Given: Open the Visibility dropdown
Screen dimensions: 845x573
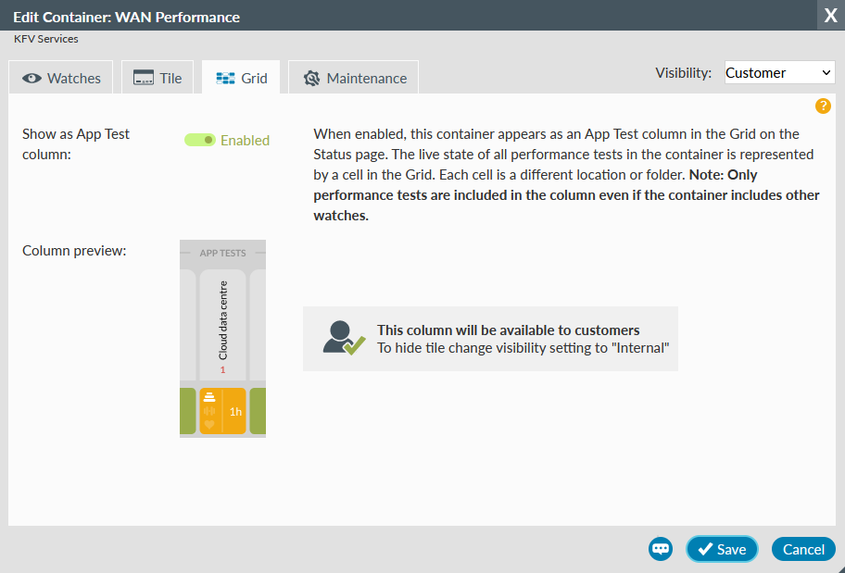Looking at the screenshot, I should [x=779, y=73].
